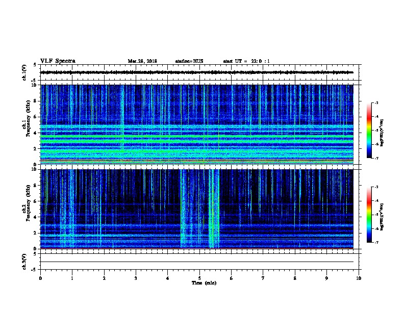Click the "2" kHz tick on ch.2 axis
404x312 pixels.
point(35,233)
